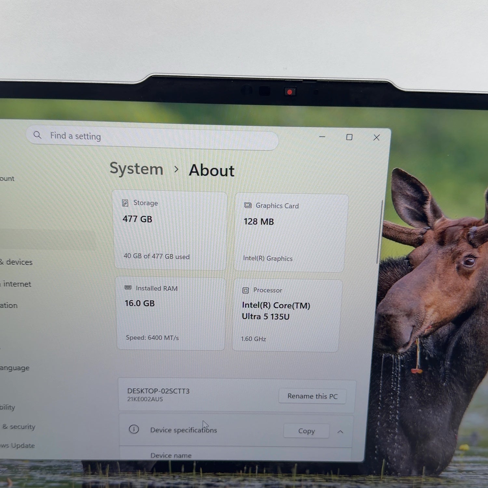Click the vertical scrollbar thumb

pos(380,232)
